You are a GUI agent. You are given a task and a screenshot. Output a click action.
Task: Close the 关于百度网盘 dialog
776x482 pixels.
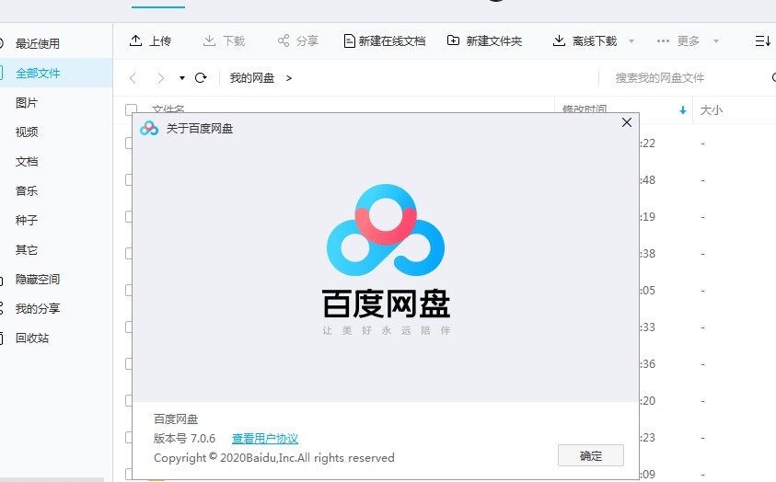[x=627, y=122]
